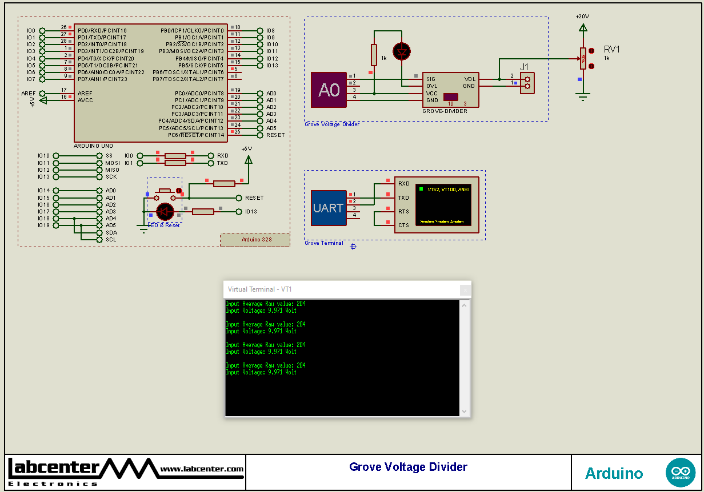Viewport: 704px width, 492px height.
Task: Click the scroll-down arrow on the VT1 terminal
Action: point(464,410)
